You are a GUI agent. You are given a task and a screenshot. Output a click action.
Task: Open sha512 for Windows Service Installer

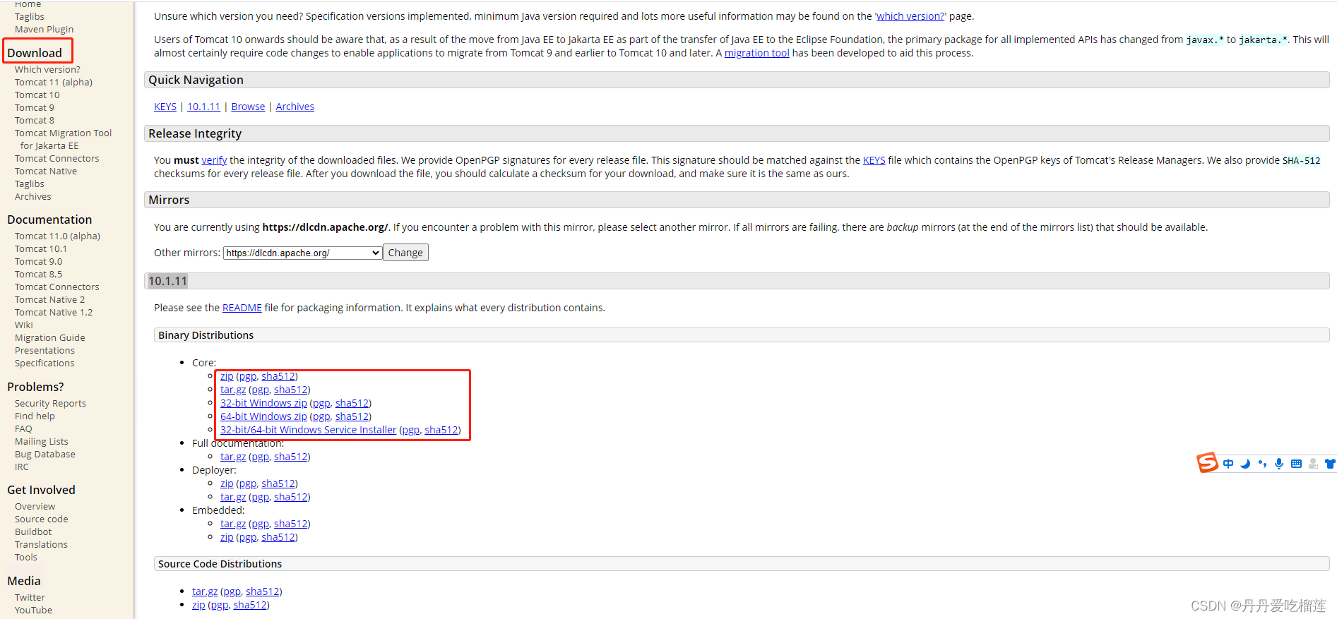pyautogui.click(x=441, y=430)
